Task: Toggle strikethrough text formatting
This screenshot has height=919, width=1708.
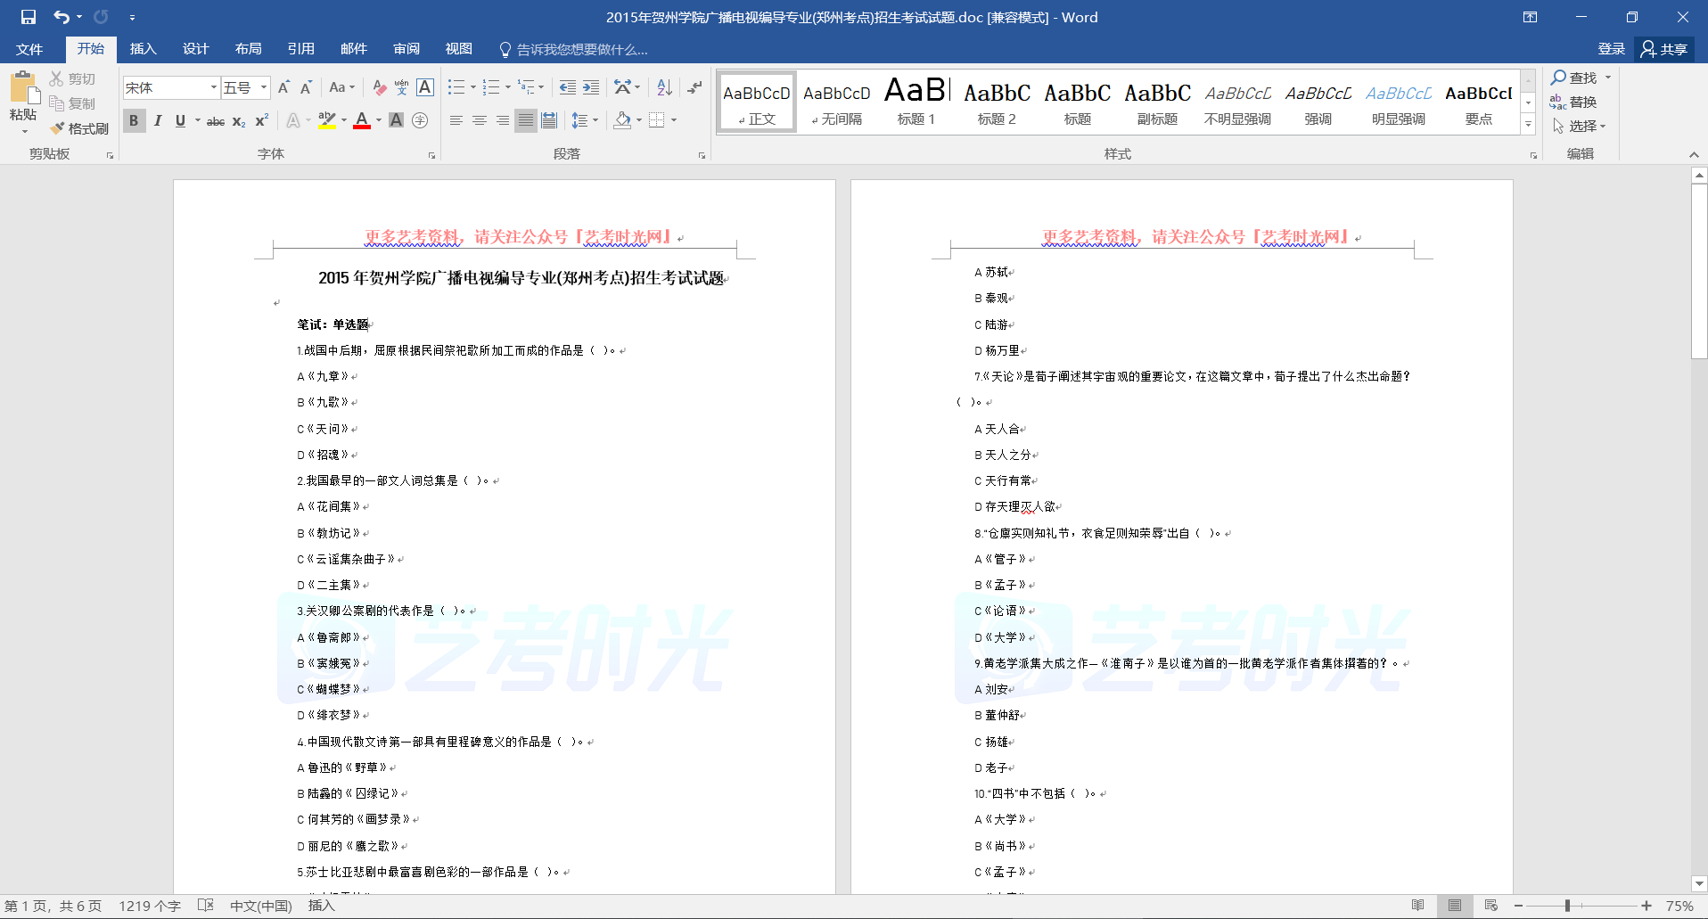Action: pos(216,121)
